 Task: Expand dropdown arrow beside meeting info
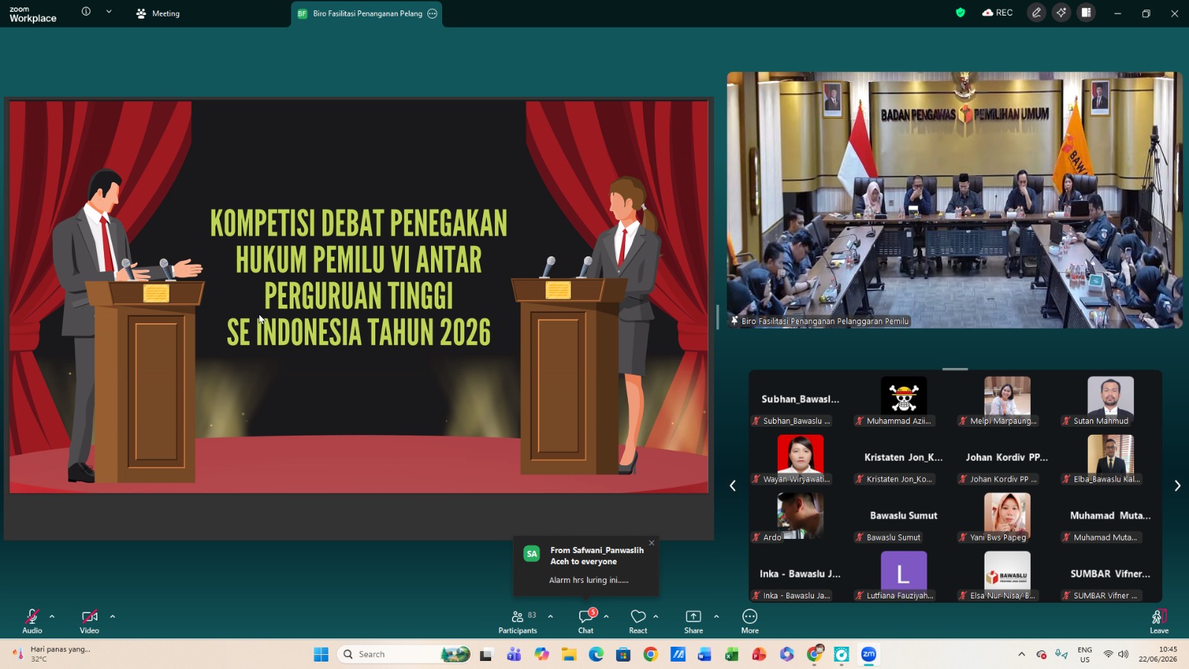point(109,12)
